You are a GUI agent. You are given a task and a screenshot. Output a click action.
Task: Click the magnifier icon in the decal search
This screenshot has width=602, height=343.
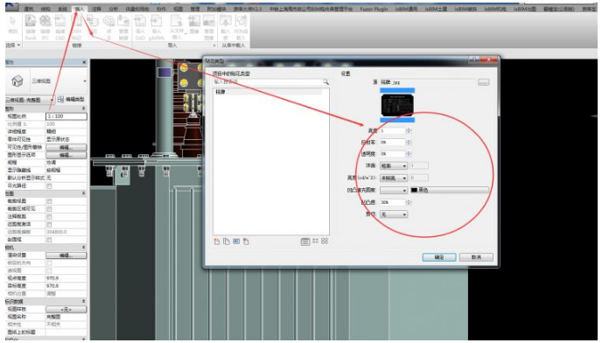click(x=326, y=82)
